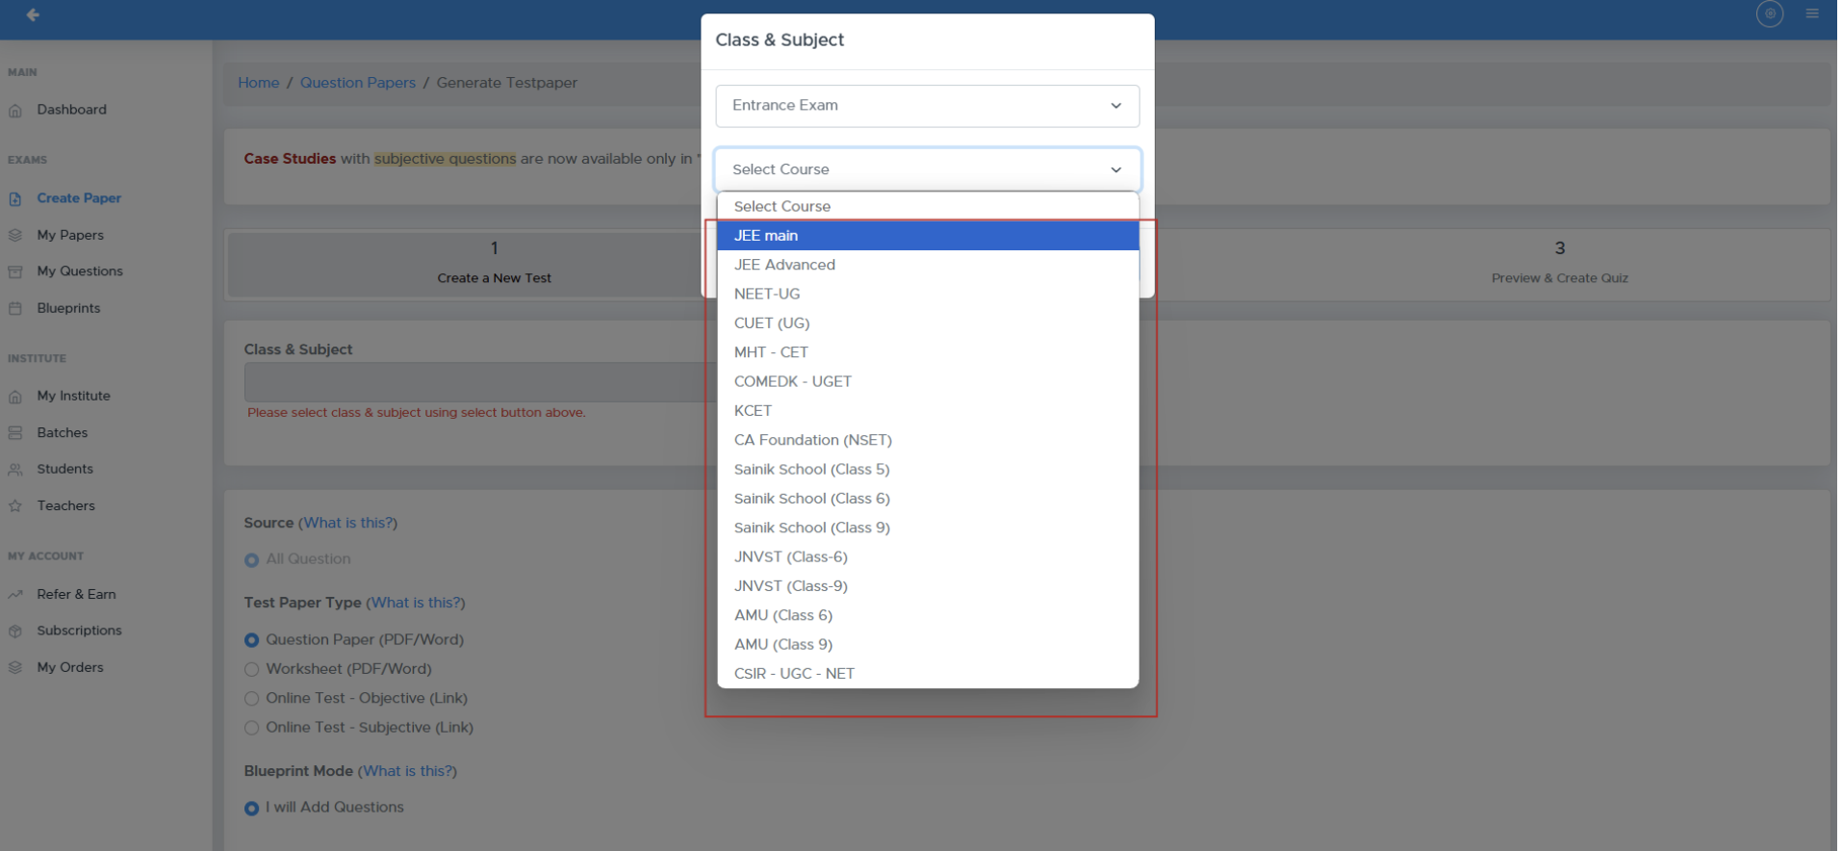Choose JNVST (Class-9) option
The width and height of the screenshot is (1842, 851).
coord(927,586)
